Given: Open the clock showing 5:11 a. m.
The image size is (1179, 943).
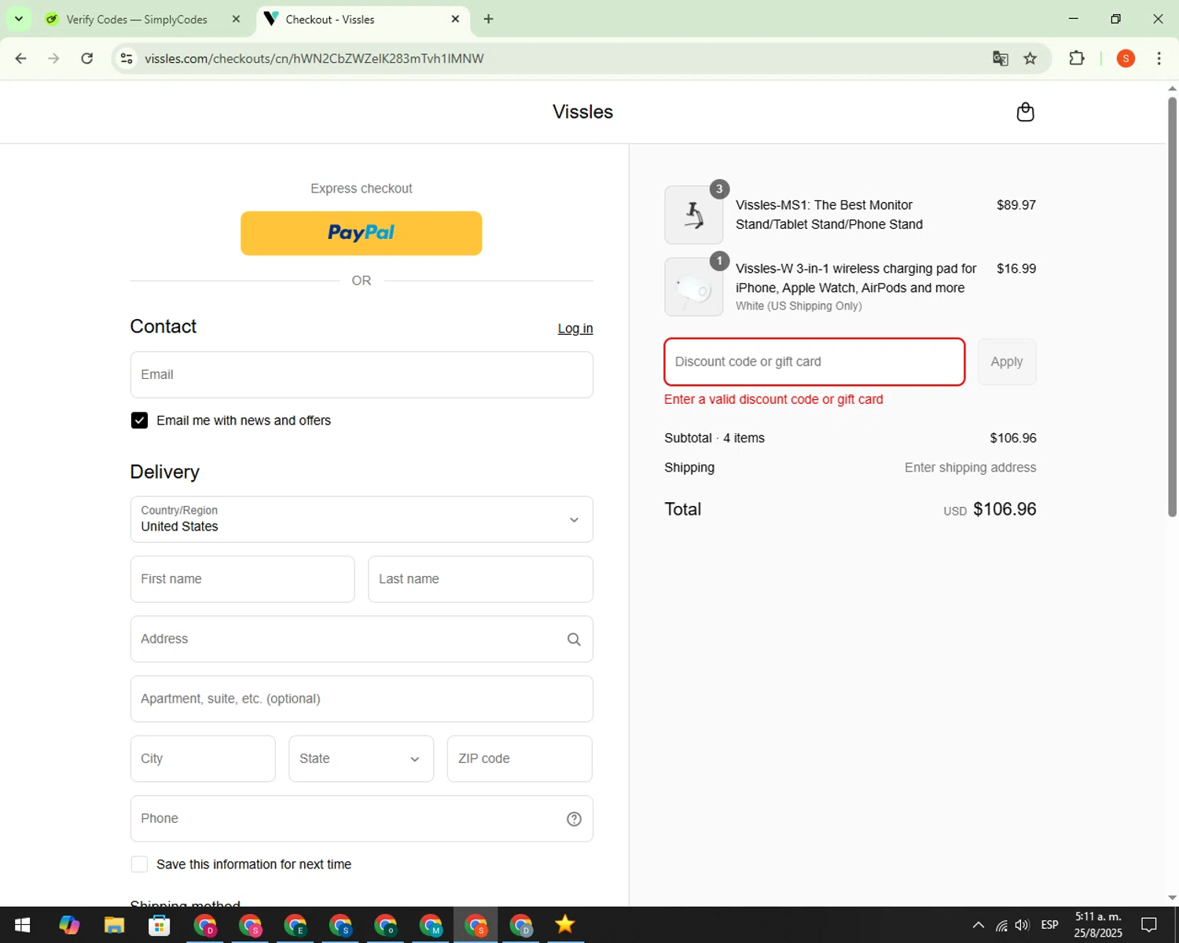Looking at the screenshot, I should click(x=1098, y=925).
